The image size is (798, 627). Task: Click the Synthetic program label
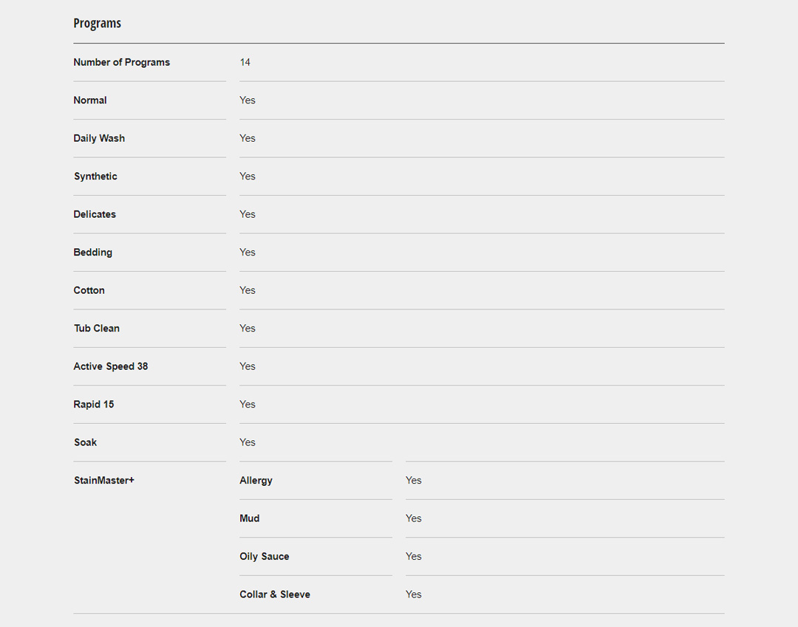pos(95,177)
